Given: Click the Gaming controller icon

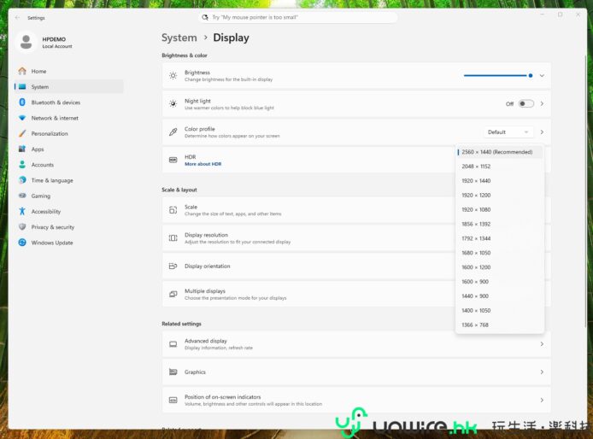Looking at the screenshot, I should 22,196.
